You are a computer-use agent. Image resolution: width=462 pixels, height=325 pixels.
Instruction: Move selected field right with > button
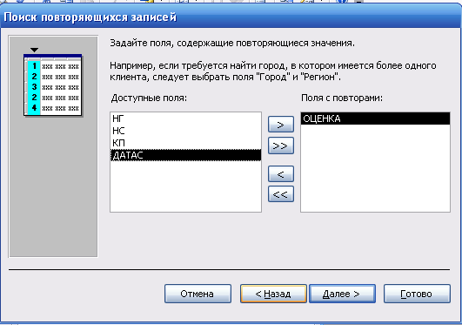281,125
